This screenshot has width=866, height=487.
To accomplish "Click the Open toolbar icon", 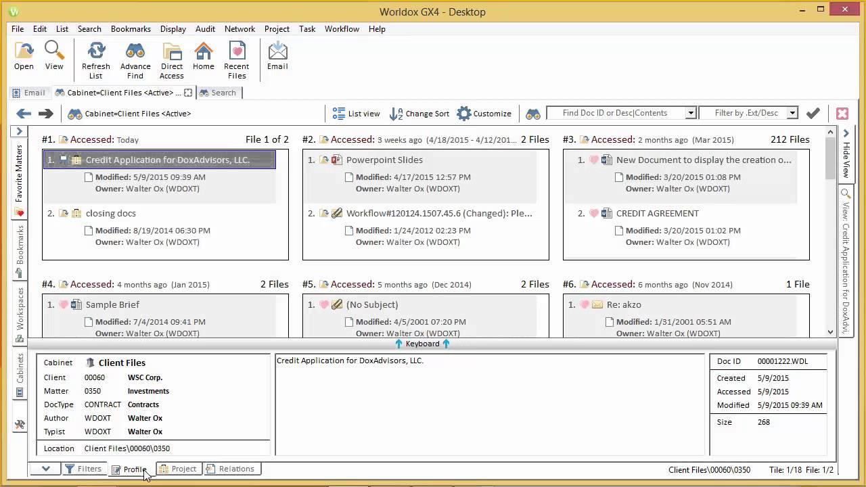I will coord(24,55).
